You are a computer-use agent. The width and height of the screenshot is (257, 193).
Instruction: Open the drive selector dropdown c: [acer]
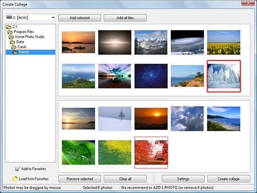pos(30,17)
